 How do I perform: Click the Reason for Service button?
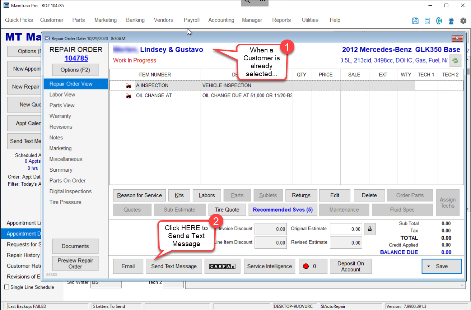click(x=140, y=195)
